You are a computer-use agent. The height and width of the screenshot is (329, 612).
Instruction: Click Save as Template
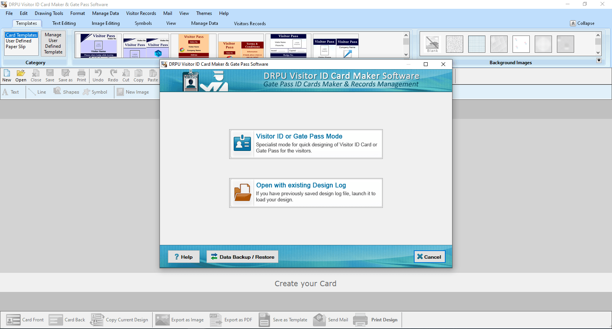(x=283, y=320)
